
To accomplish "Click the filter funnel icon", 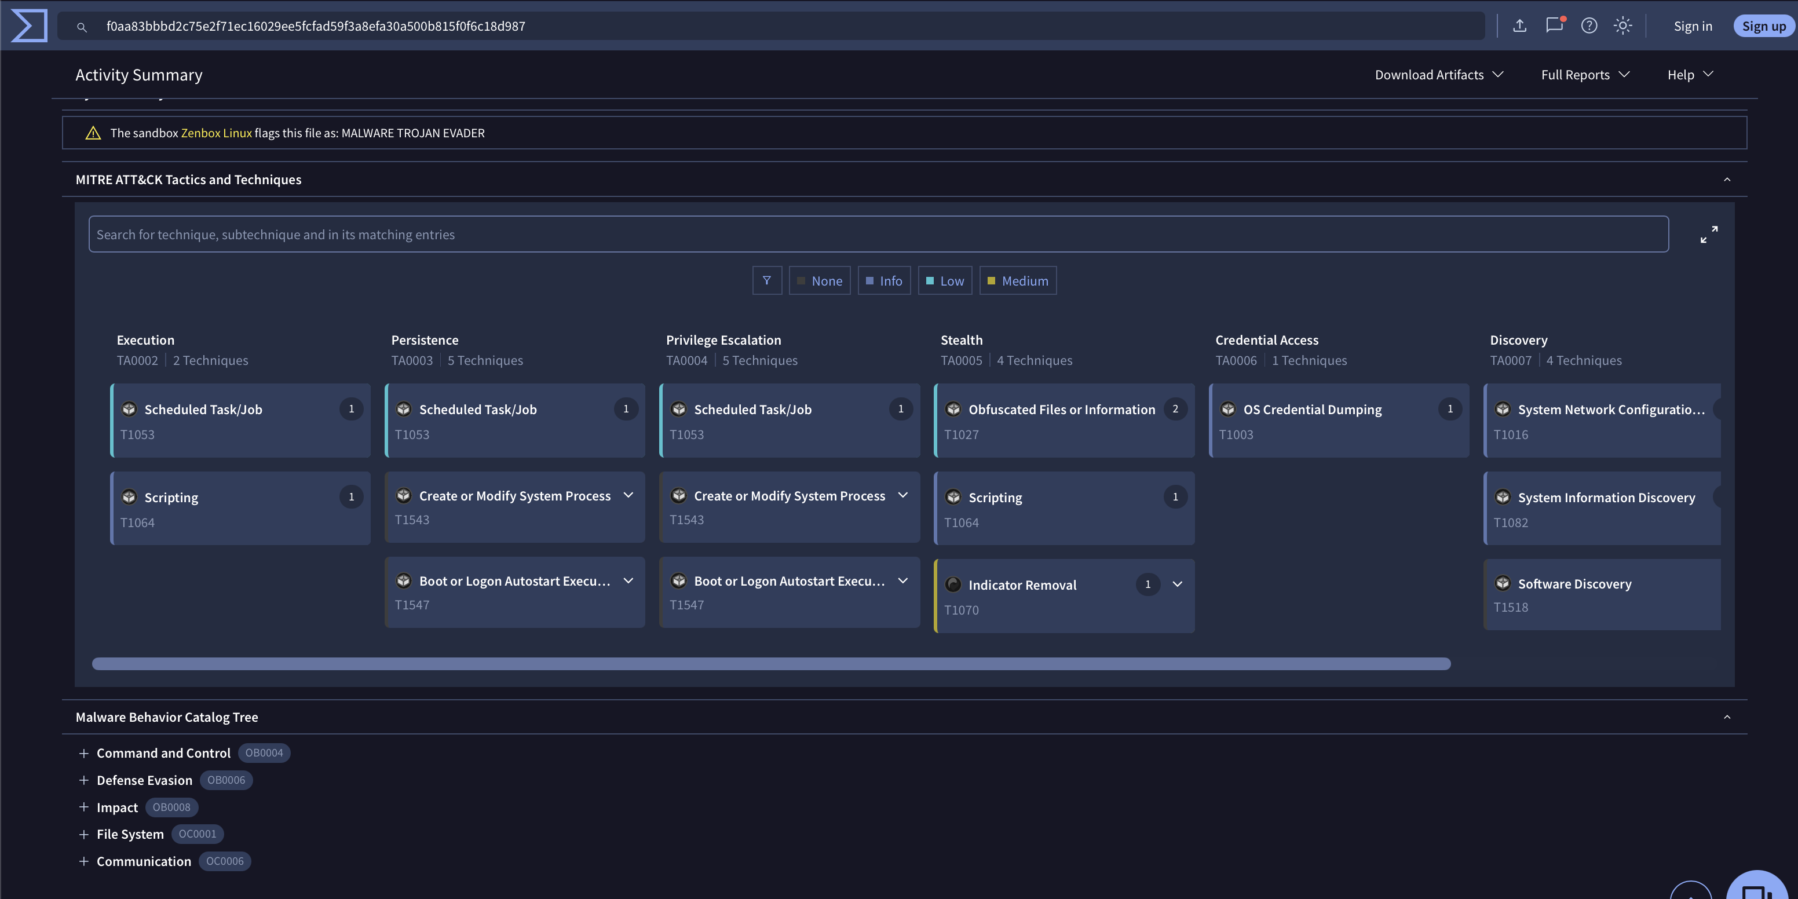I will coord(767,280).
